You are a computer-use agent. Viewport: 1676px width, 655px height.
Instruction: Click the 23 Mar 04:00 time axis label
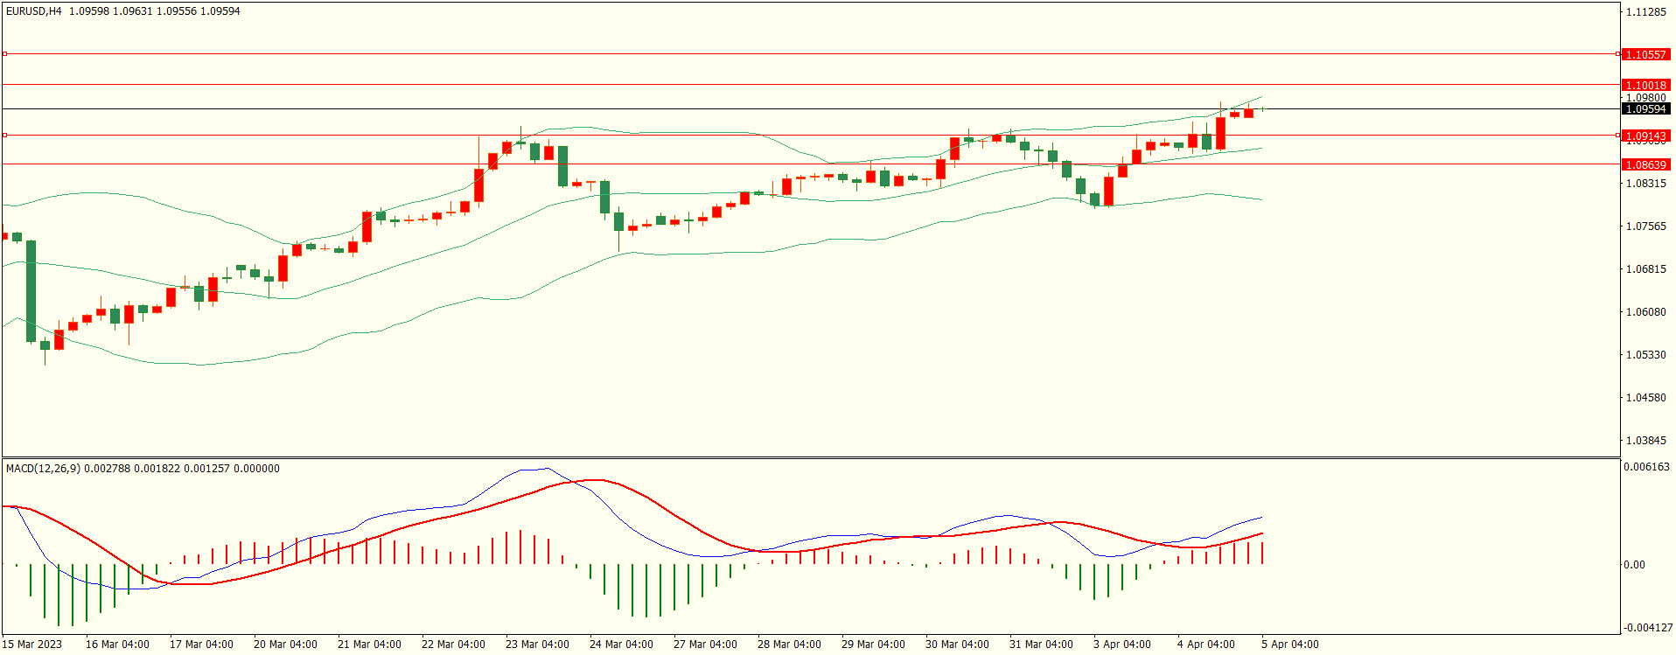[537, 645]
